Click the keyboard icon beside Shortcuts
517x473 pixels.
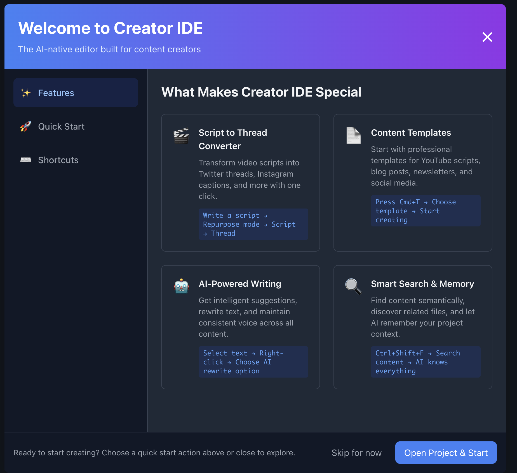25,160
